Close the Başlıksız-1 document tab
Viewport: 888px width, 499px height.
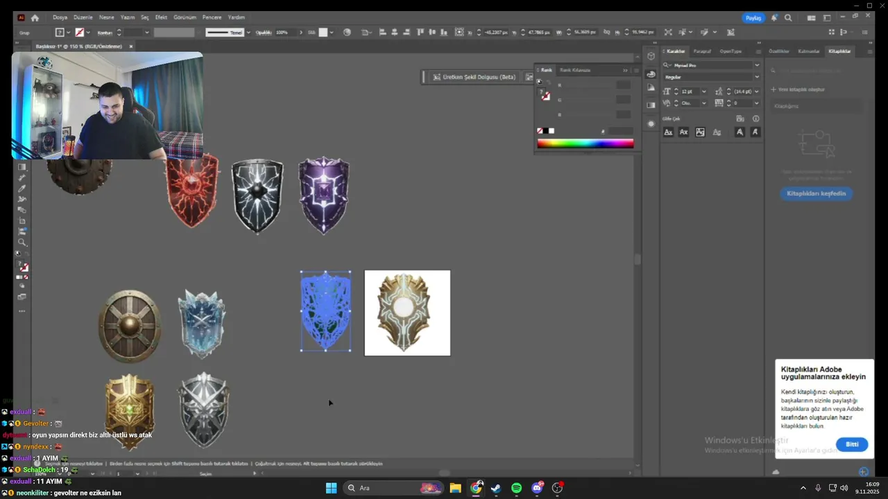(x=130, y=46)
